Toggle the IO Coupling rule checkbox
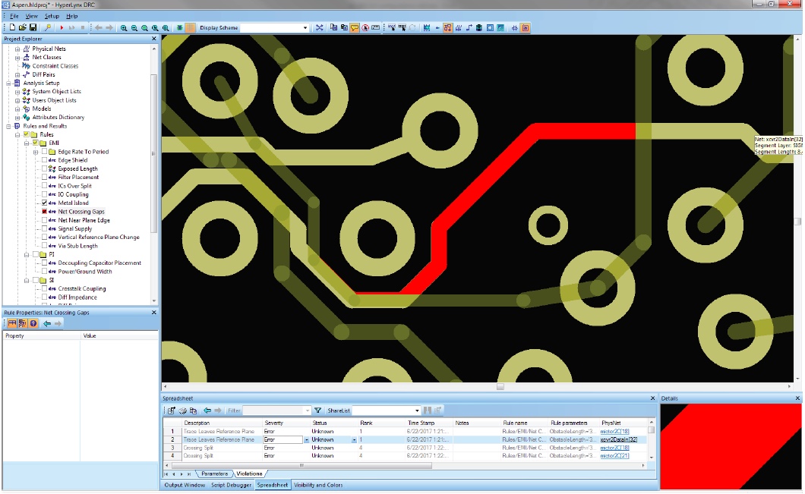805x494 pixels. 45,194
